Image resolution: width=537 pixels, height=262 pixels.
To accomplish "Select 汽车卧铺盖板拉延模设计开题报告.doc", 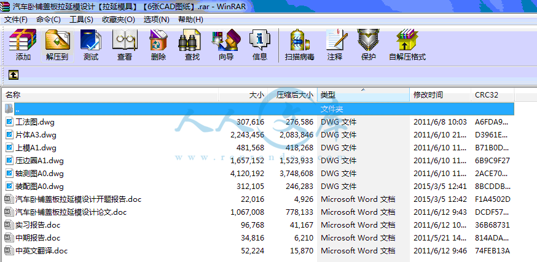I will (x=78, y=199).
